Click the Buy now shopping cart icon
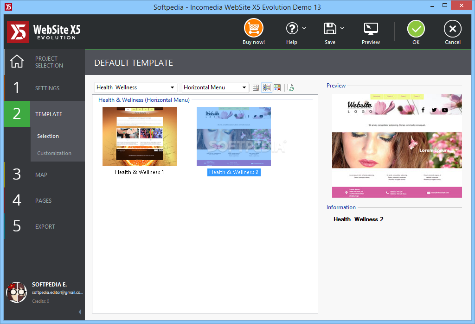The width and height of the screenshot is (475, 324). click(x=254, y=28)
